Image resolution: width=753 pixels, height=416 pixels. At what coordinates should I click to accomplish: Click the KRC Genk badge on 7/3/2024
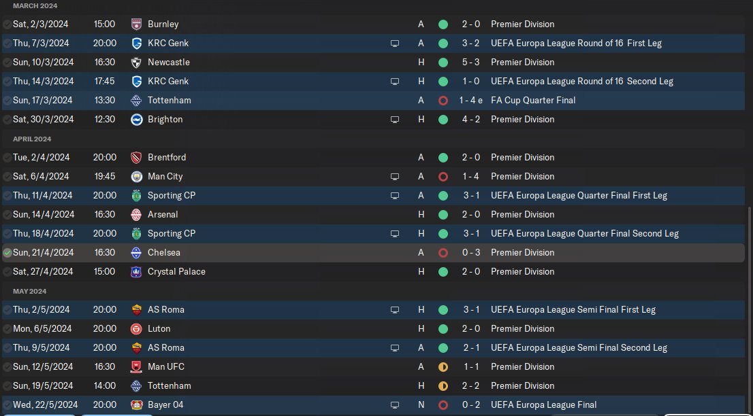[x=136, y=43]
